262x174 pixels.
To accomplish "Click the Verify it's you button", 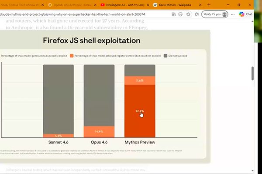I will [x=214, y=14].
